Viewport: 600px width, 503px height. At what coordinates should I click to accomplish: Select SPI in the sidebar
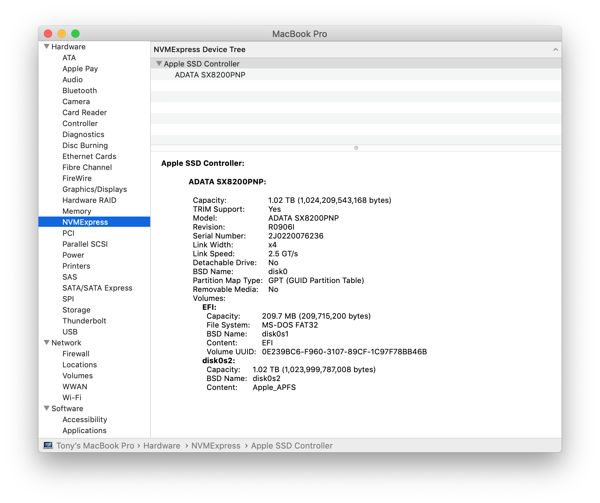click(68, 299)
